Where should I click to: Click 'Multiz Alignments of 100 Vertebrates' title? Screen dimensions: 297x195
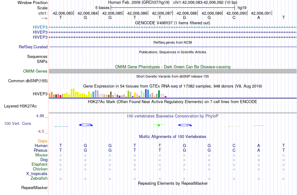click(173, 137)
